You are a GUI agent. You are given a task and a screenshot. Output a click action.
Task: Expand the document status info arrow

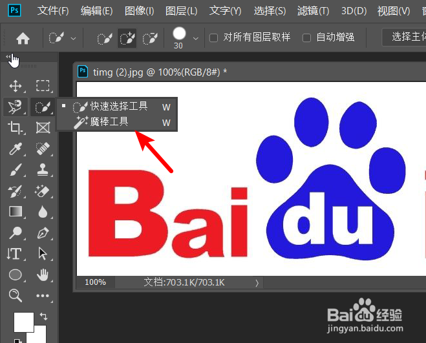tap(257, 283)
